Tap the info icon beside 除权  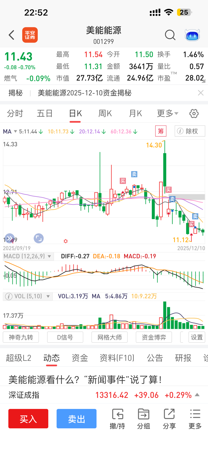coord(180,131)
